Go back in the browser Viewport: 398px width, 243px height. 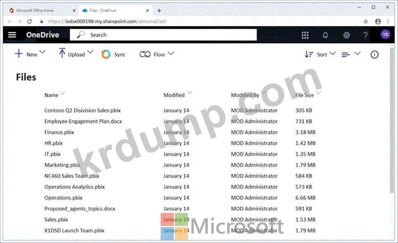(10, 21)
